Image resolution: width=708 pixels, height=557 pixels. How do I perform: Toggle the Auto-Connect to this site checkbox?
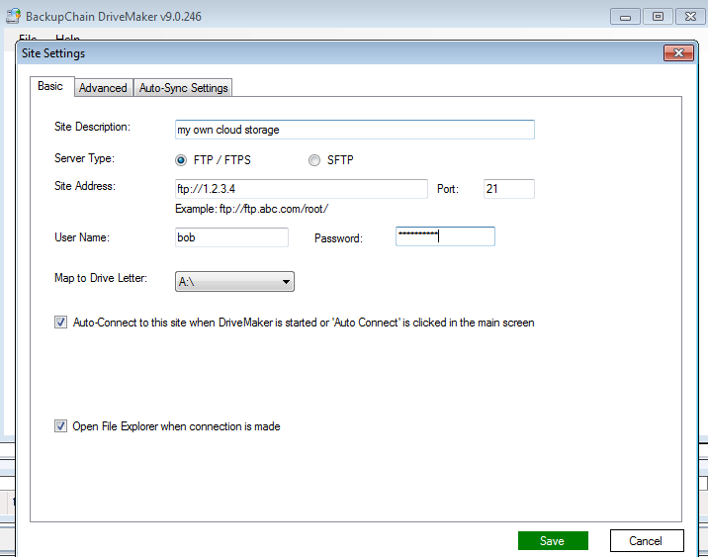click(x=61, y=323)
